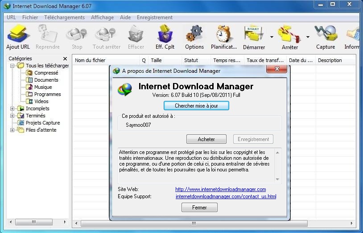This screenshot has height=233, width=363.
Task: Sort by the Nom du fichier column
Action: (x=106, y=60)
